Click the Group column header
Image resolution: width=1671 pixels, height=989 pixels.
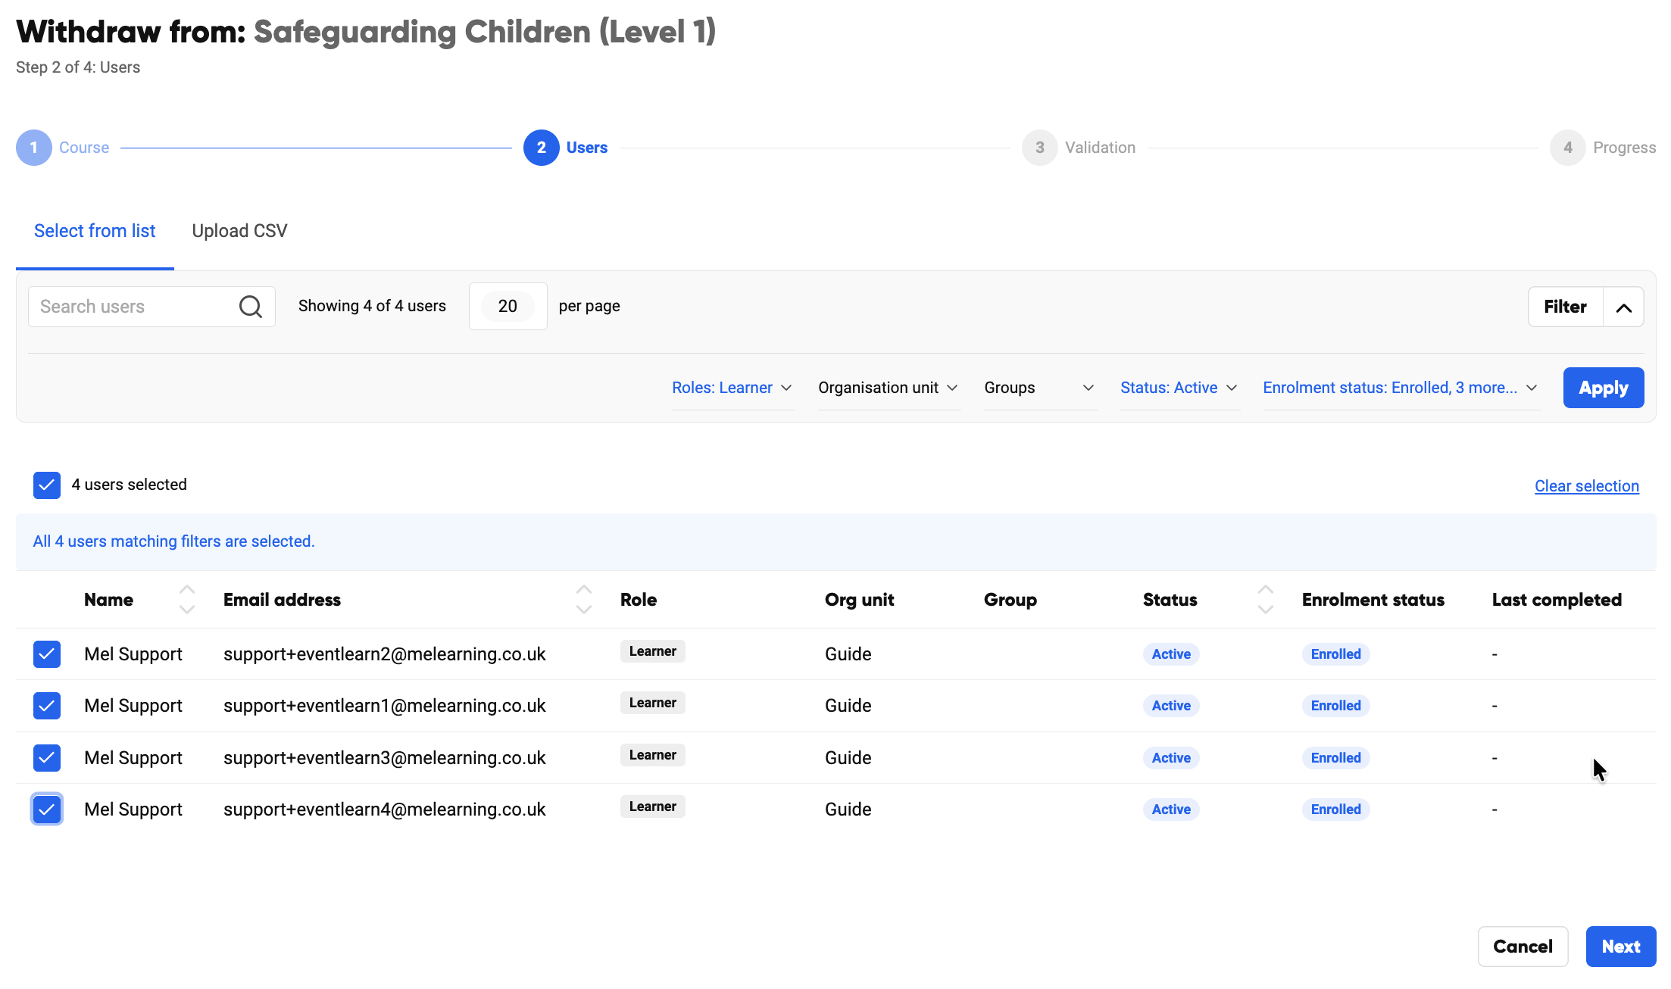1010,600
